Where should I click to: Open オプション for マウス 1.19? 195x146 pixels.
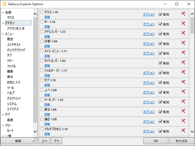point(149,15)
